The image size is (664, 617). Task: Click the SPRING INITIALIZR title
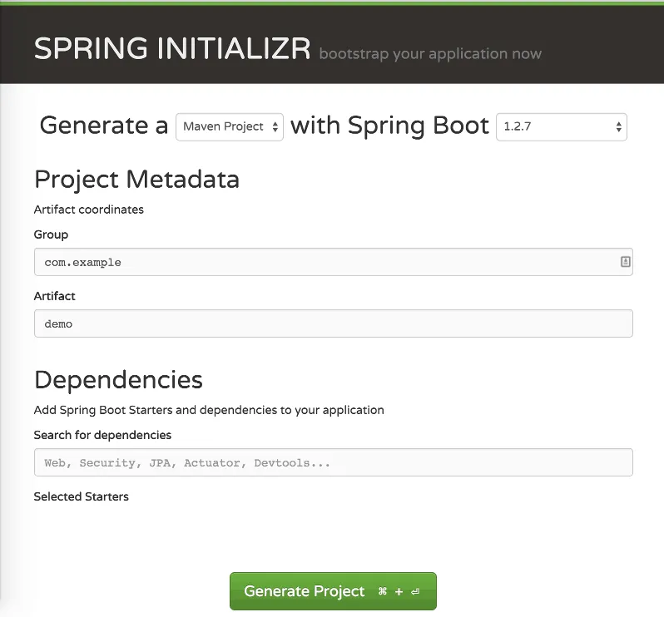point(172,48)
